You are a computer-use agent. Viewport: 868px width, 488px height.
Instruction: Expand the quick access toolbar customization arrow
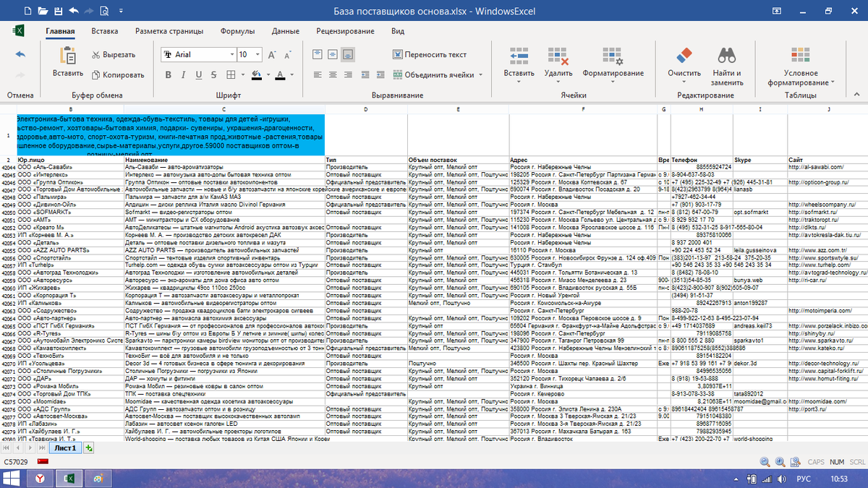click(119, 12)
